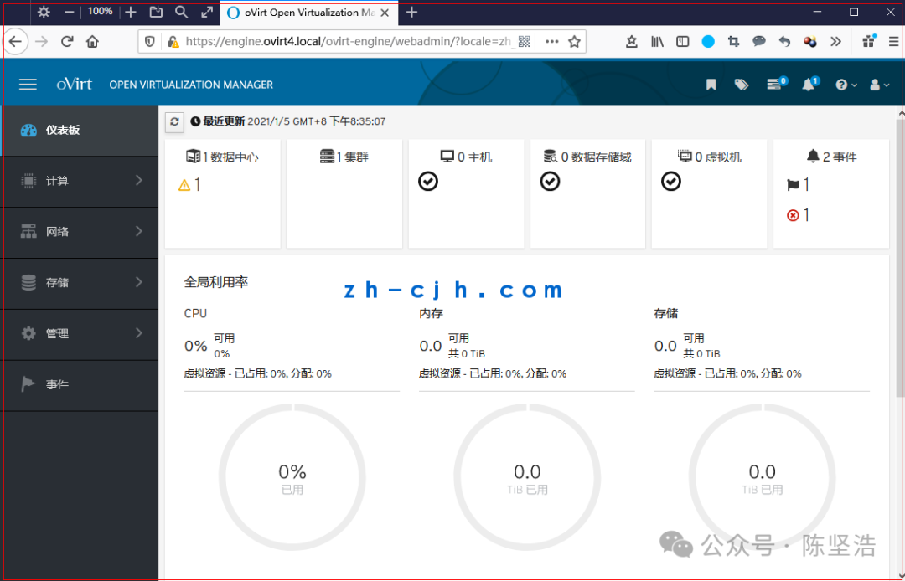The width and height of the screenshot is (905, 581).
Task: Open the browser library icon
Action: (658, 42)
